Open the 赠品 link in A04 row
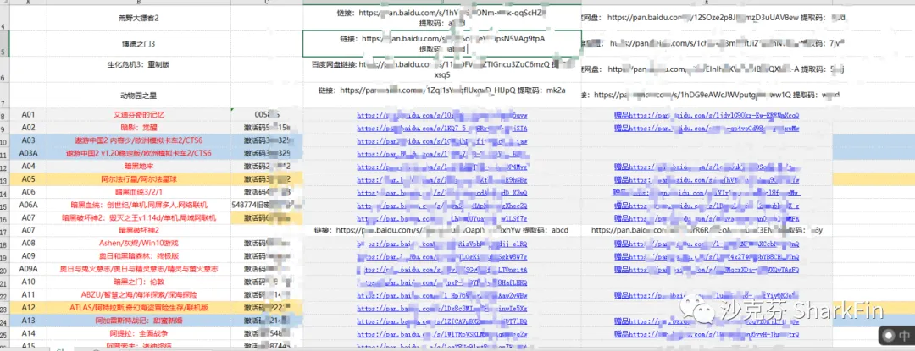 coord(707,167)
